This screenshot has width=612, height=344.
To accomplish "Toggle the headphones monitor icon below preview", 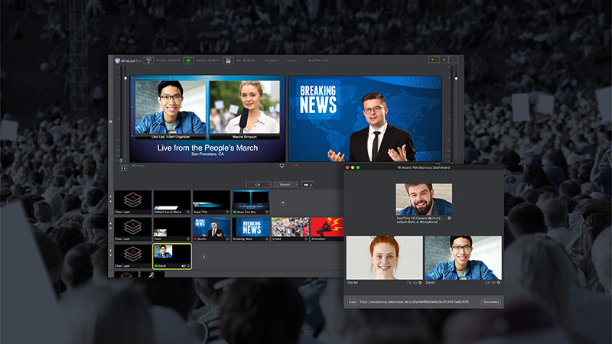I will point(123,167).
